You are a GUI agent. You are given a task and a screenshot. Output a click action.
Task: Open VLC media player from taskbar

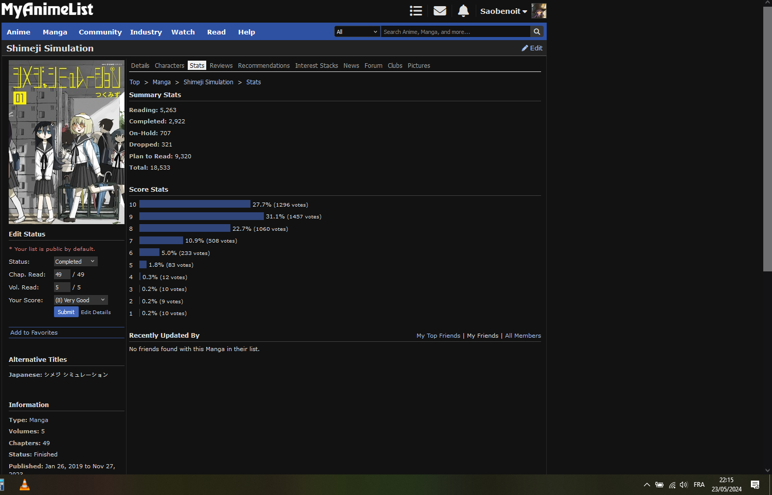point(24,485)
